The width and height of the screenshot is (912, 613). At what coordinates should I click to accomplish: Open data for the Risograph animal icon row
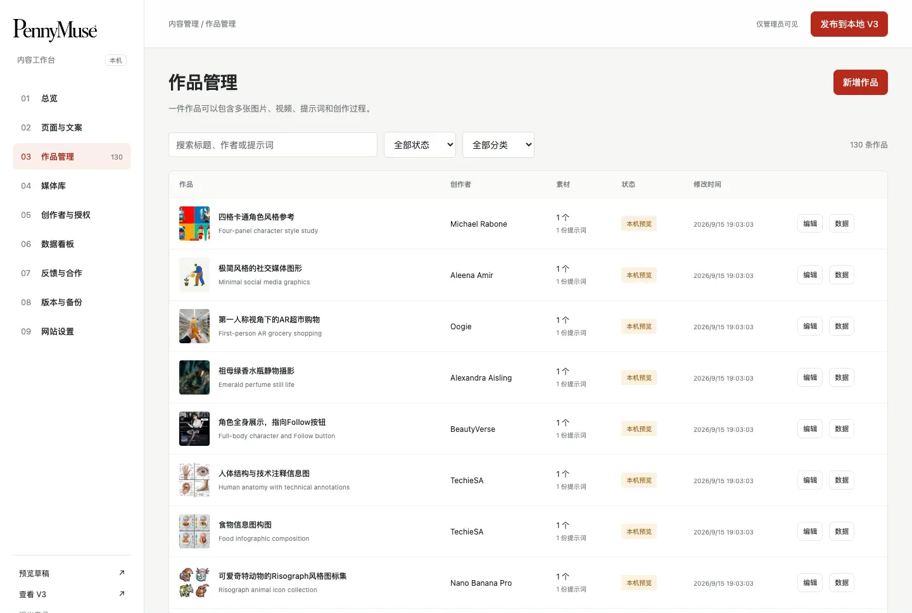(842, 583)
